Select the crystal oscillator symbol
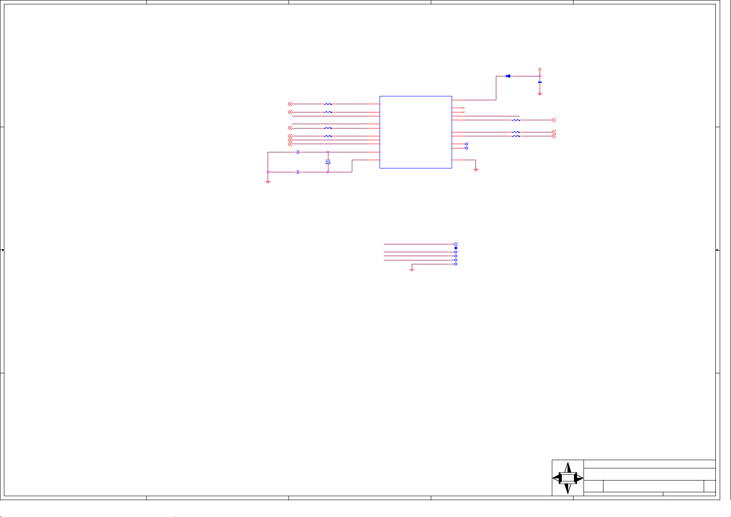731x517 pixels. coord(328,162)
